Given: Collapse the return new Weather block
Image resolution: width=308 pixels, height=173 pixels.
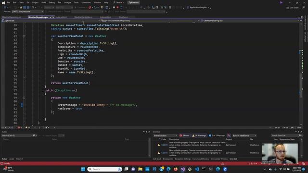Looking at the screenshot, I should pyautogui.click(x=24, y=98).
